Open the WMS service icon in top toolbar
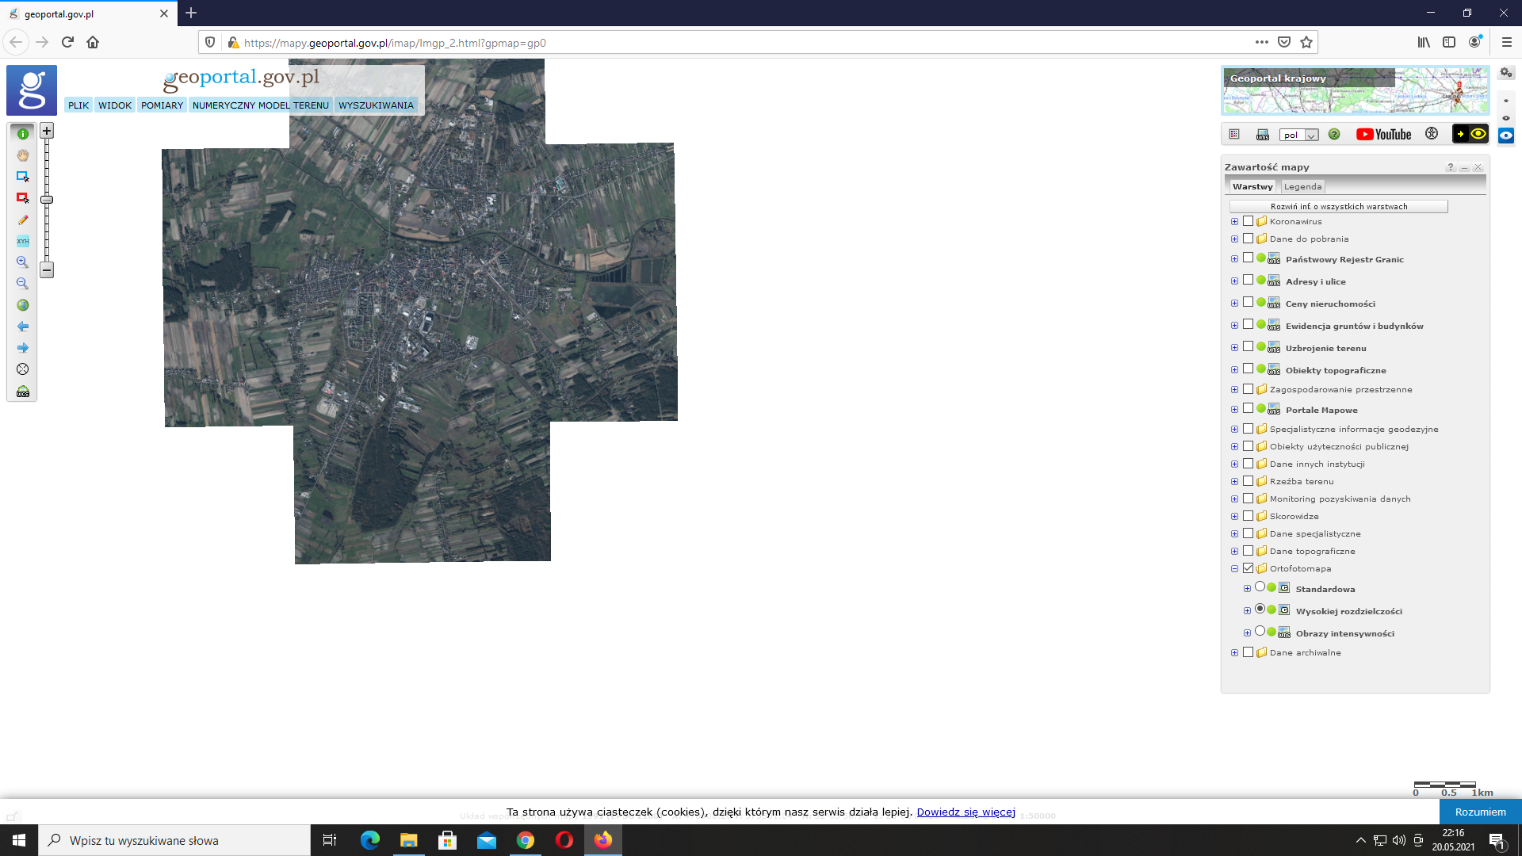The width and height of the screenshot is (1522, 856). [x=1263, y=135]
